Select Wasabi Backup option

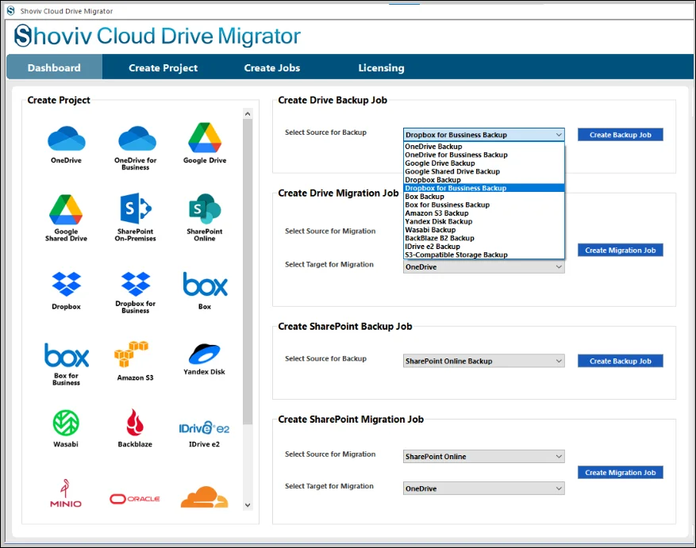(484, 230)
